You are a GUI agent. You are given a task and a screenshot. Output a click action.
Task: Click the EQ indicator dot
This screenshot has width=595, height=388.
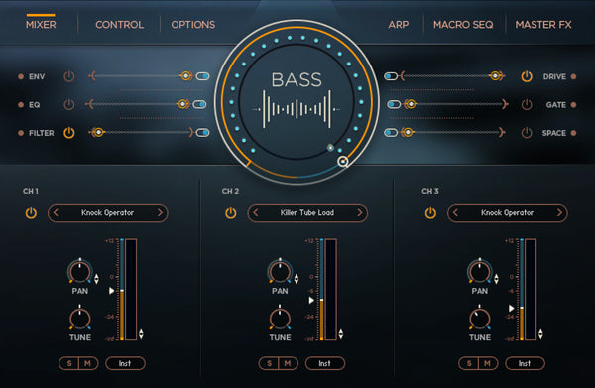21,105
